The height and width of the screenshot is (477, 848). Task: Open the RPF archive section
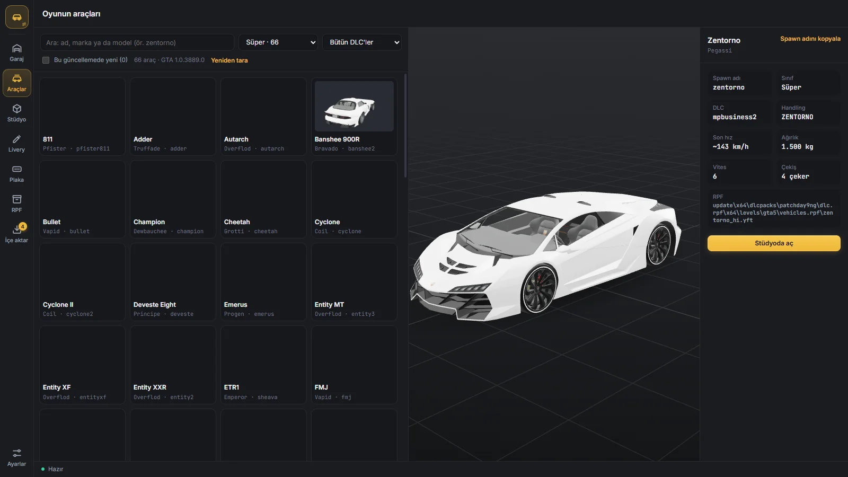pos(16,204)
